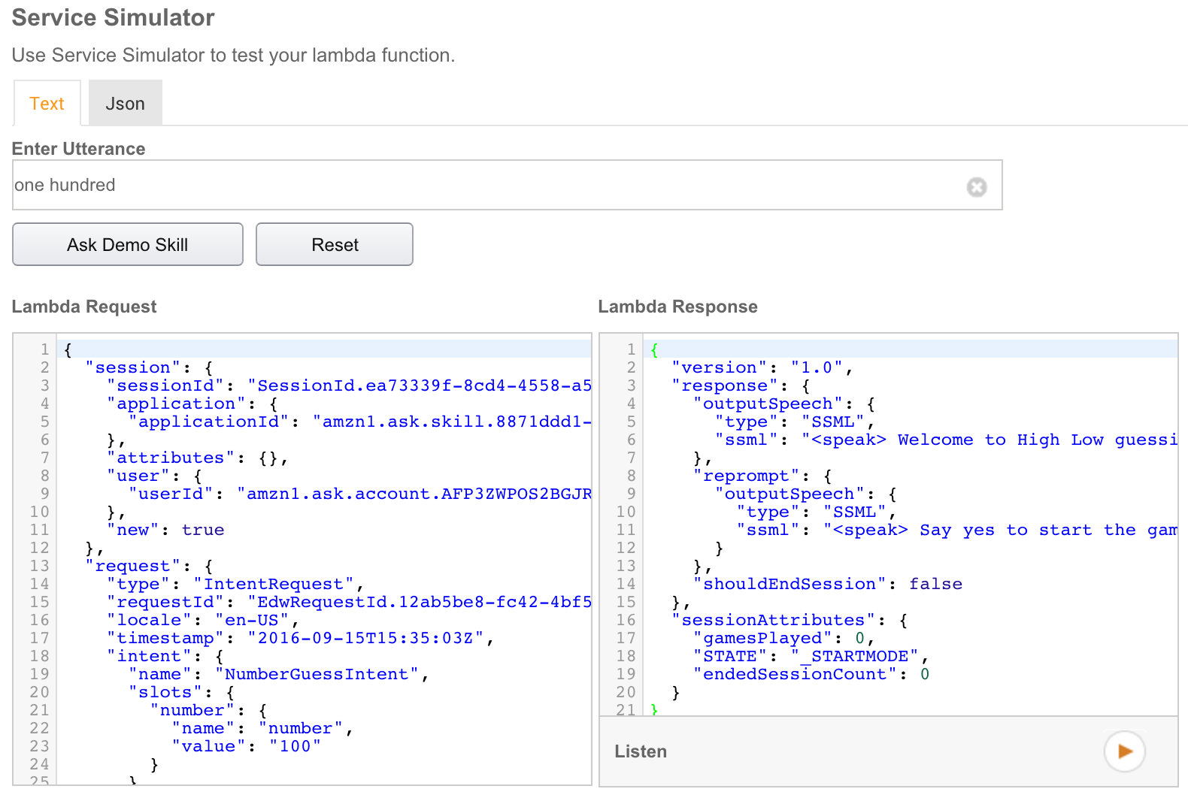Click line number 16 in Lambda Response gutter
This screenshot has width=1188, height=795.
[x=626, y=620]
